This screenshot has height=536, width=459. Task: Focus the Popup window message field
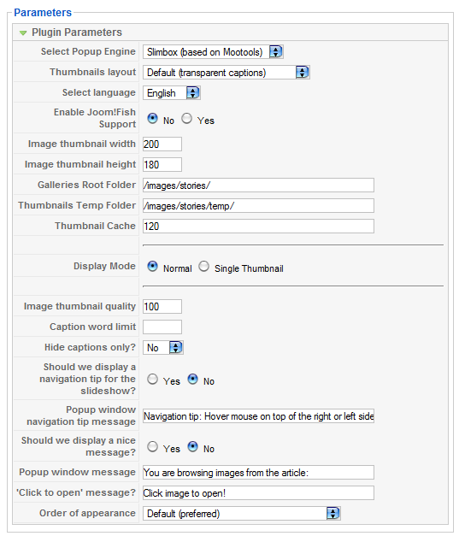[x=258, y=472]
